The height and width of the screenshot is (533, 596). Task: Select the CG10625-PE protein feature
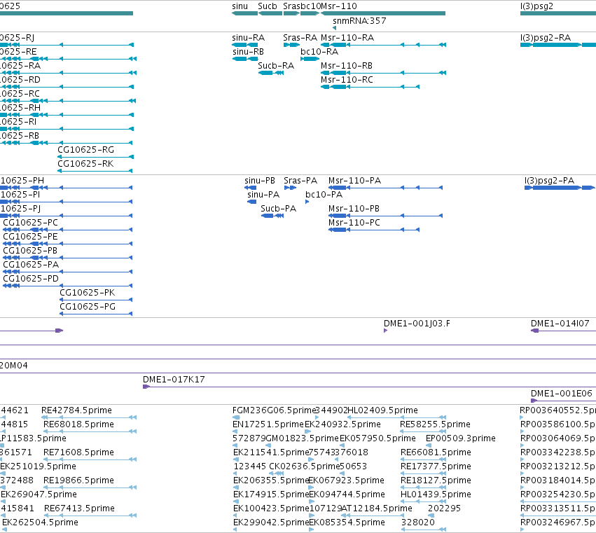click(x=68, y=244)
